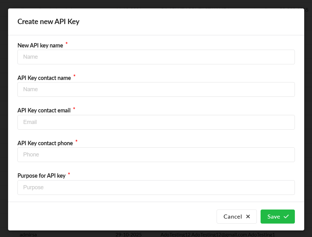Select the API Key contact email field
This screenshot has height=237, width=312.
click(x=156, y=122)
